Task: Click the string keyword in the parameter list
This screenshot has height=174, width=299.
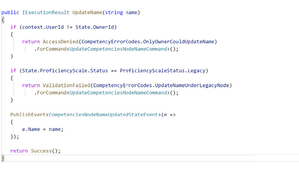Action: pyautogui.click(x=115, y=12)
